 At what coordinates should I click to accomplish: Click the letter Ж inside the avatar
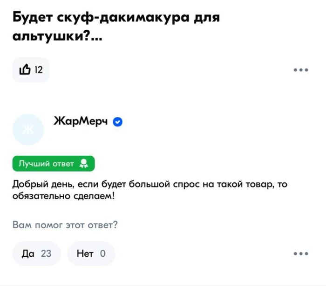28,130
